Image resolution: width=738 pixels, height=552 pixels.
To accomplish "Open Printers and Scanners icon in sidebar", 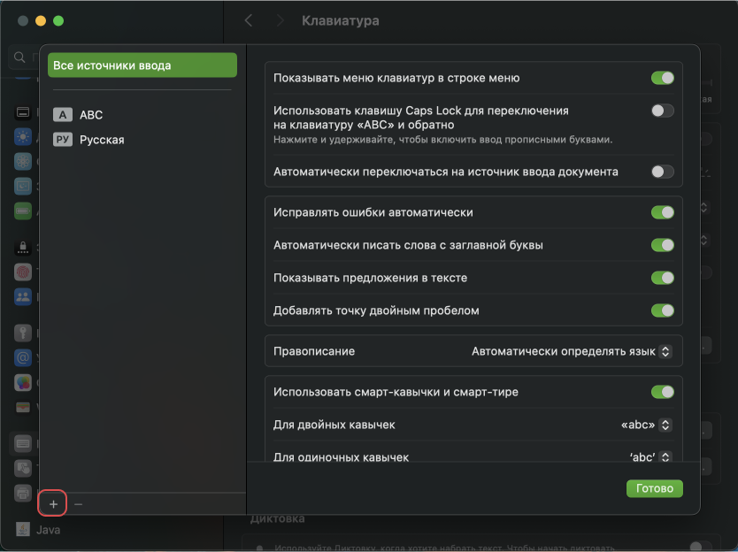I will click(x=23, y=494).
